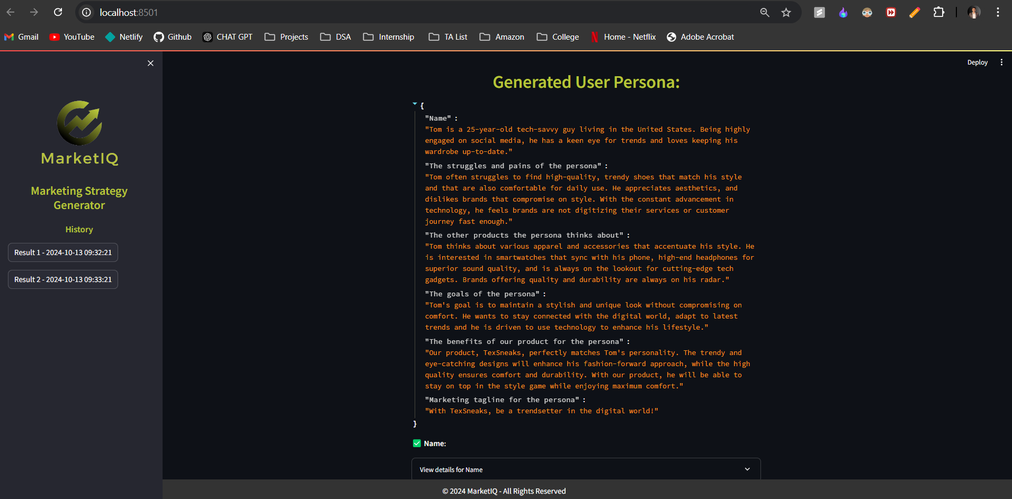Click the "Generated User Persona:" heading
The image size is (1012, 499).
click(586, 82)
